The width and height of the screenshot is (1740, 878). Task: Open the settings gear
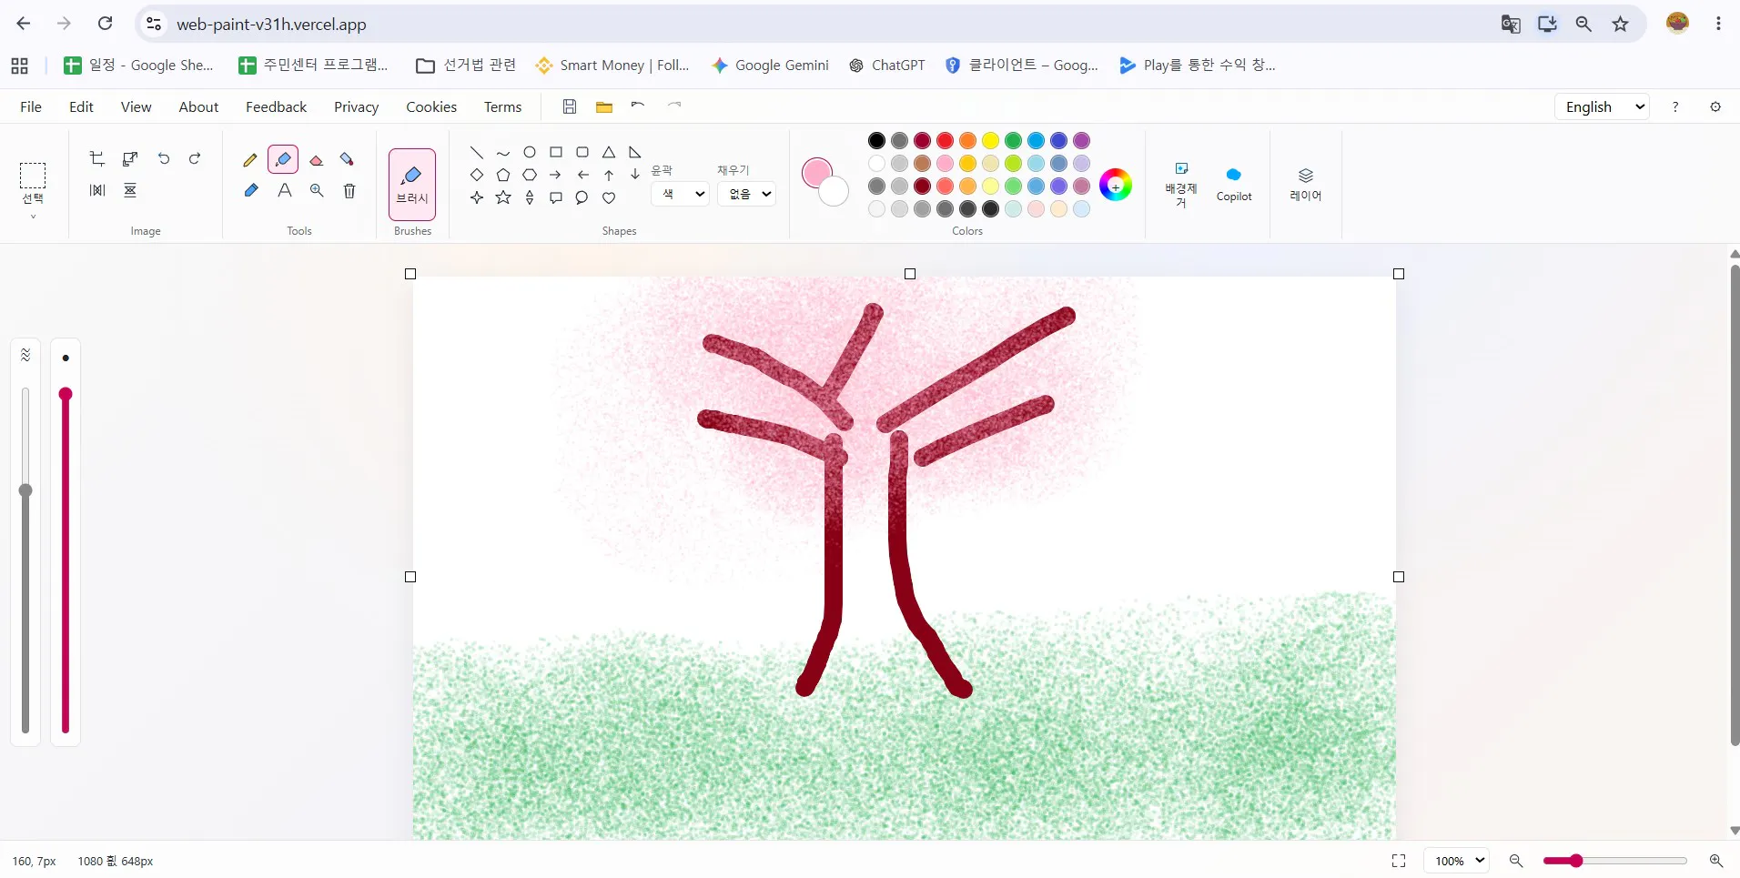pyautogui.click(x=1715, y=106)
